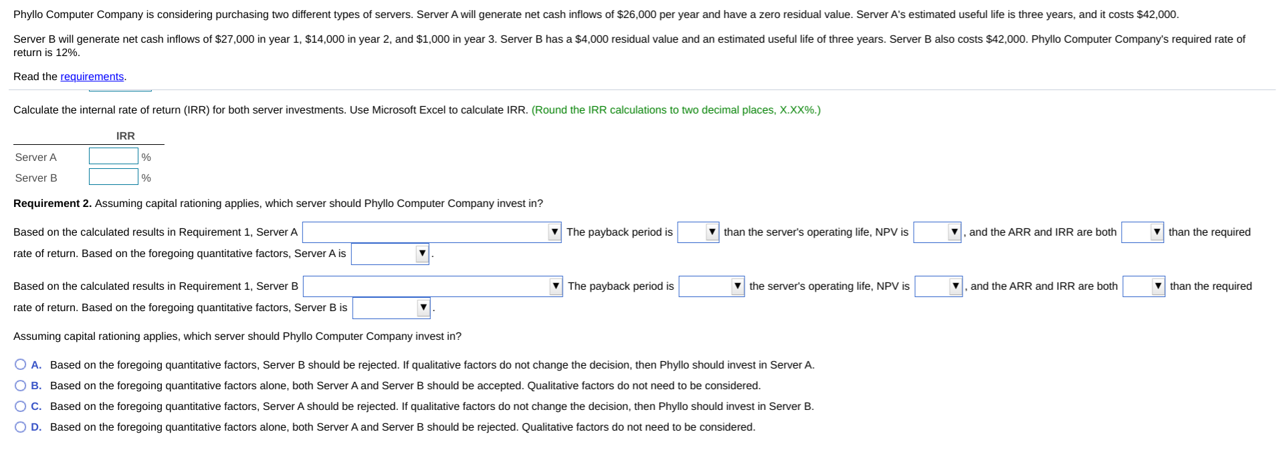Image resolution: width=1283 pixels, height=452 pixels.
Task: Open the requirements link
Action: tap(92, 76)
